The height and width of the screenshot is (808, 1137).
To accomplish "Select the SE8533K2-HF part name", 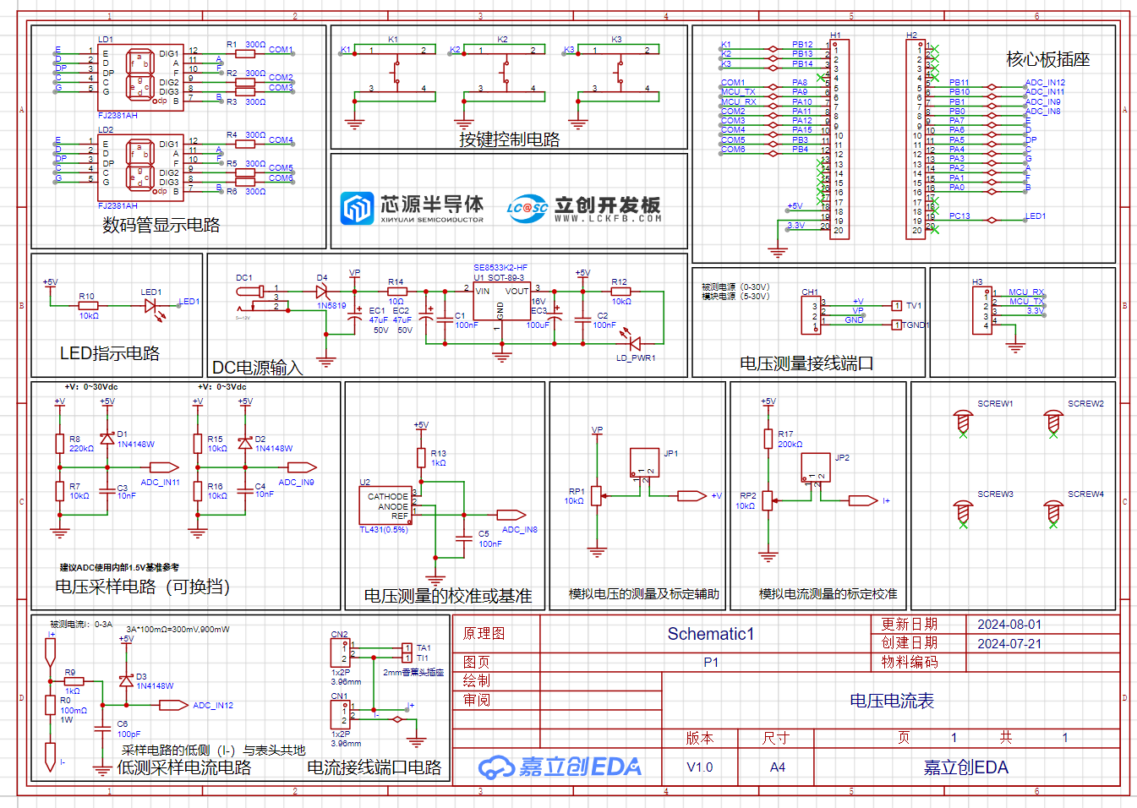I will 500,268.
